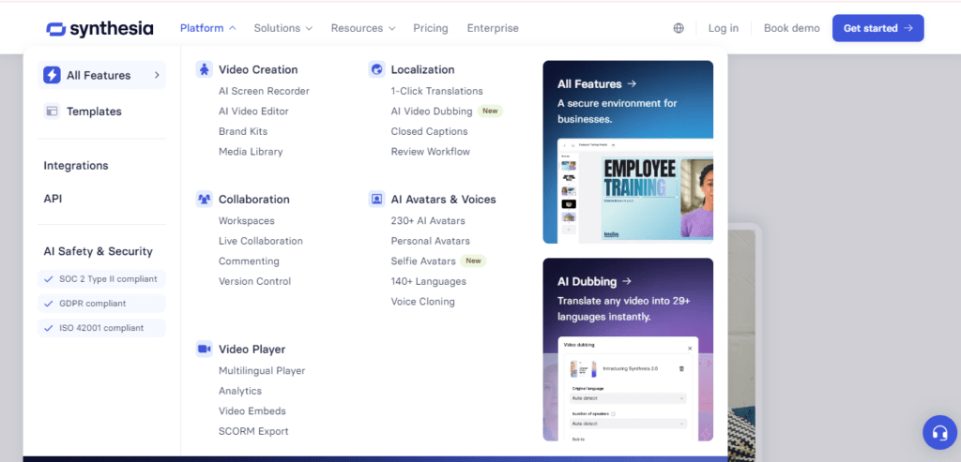Open the Enterprise page
Image resolution: width=961 pixels, height=462 pixels.
tap(493, 28)
